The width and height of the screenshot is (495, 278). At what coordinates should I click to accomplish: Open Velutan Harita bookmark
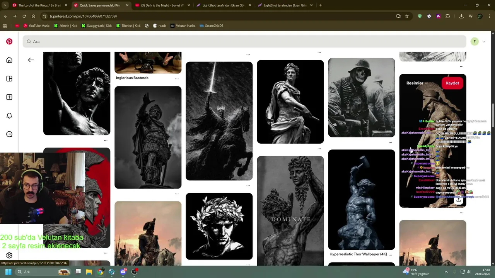tap(183, 25)
